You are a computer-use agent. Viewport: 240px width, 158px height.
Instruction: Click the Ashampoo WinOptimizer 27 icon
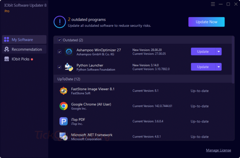[69, 52]
